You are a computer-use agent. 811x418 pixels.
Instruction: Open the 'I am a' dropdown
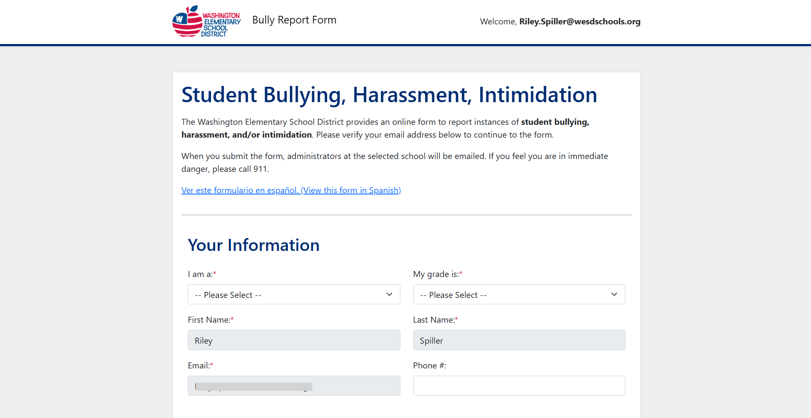[294, 294]
